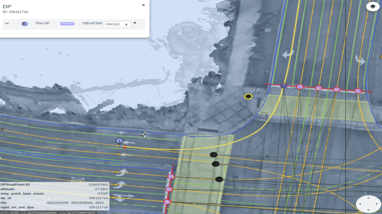
Task: Click the ID: 335111716 subtitle in the DP panel
Action: click(x=16, y=12)
